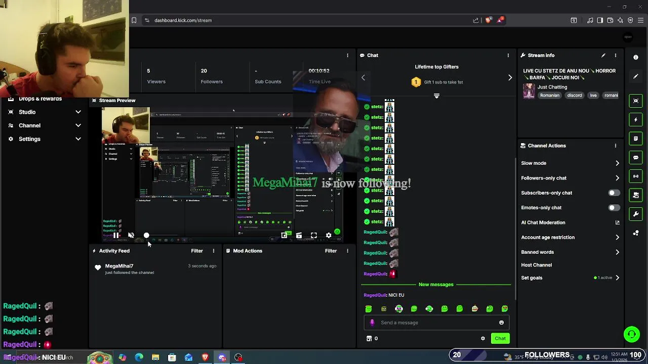Open stream preview player settings gear

point(329,235)
